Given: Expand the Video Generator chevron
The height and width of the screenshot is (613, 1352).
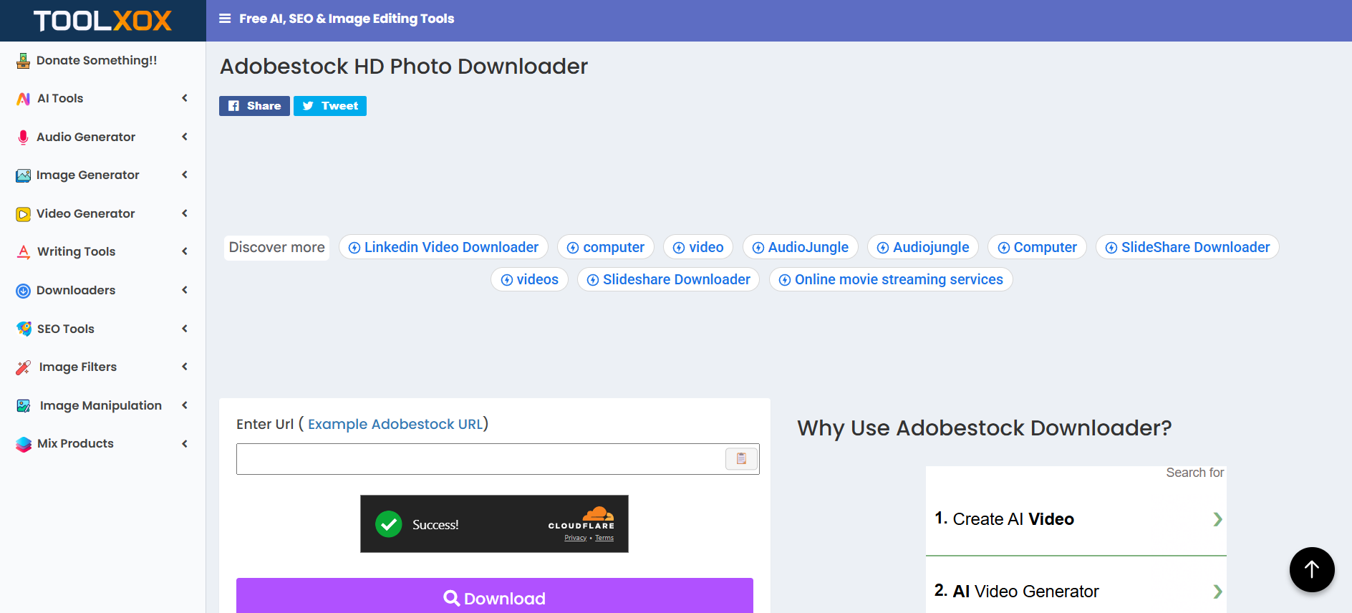Looking at the screenshot, I should pyautogui.click(x=185, y=213).
